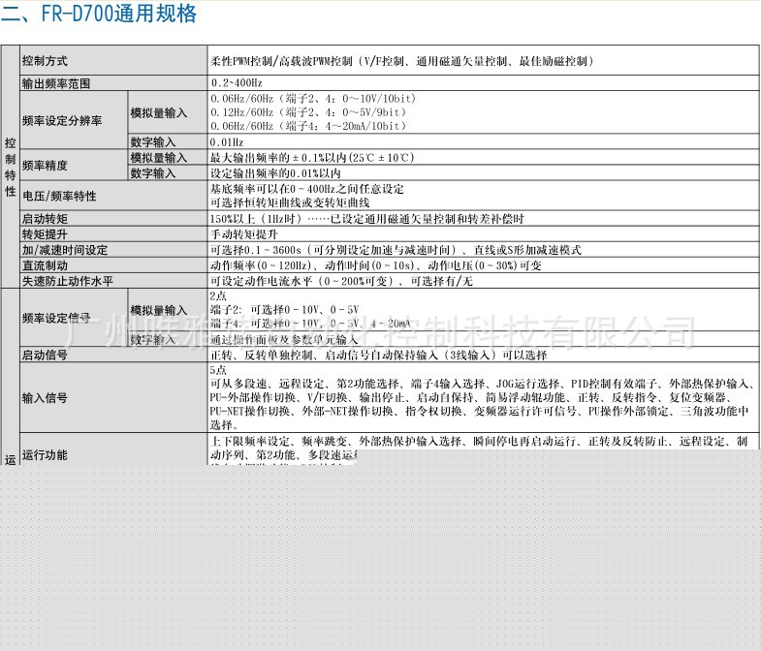
Task: Select 可选择恒转矩曲线或变转矩曲线 line
Action: [x=290, y=202]
